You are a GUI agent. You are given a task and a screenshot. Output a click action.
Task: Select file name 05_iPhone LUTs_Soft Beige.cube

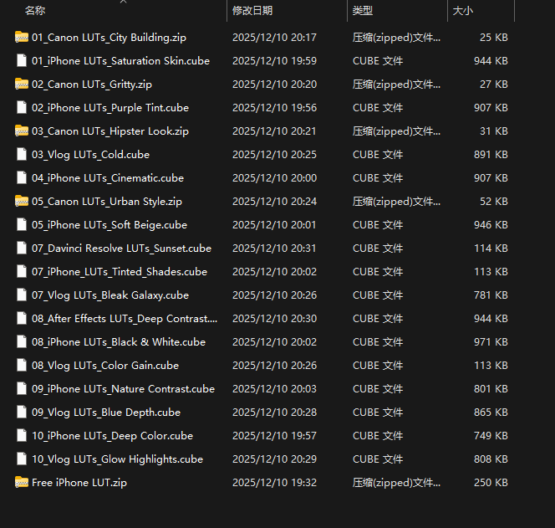click(x=109, y=225)
